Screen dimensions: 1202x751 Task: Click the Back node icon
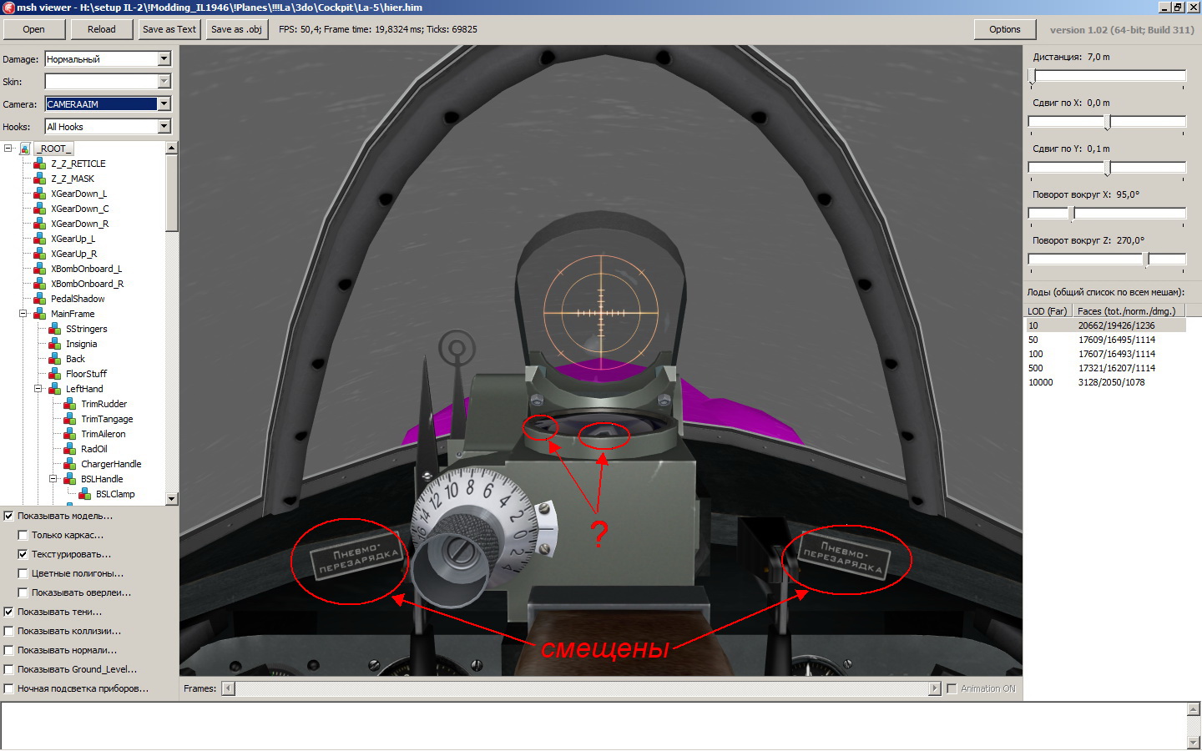click(x=54, y=359)
